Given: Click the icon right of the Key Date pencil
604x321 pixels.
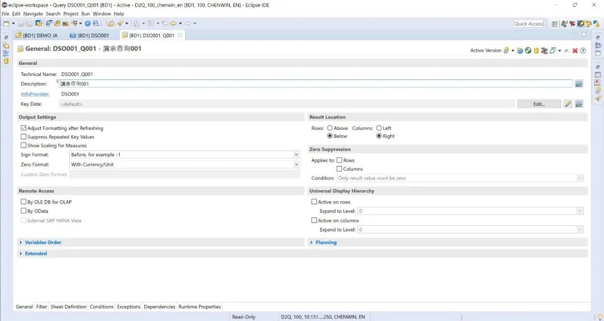Looking at the screenshot, I should pos(579,104).
